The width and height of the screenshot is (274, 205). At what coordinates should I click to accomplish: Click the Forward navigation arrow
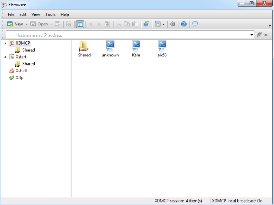click(x=99, y=24)
